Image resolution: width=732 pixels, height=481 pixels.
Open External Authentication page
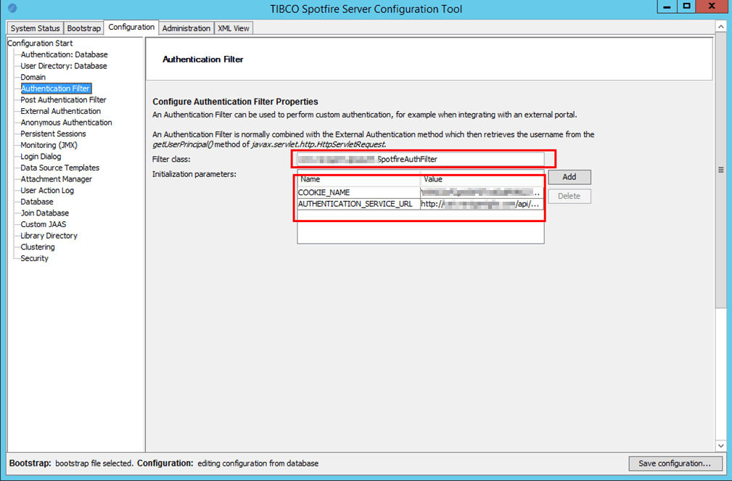coord(60,111)
